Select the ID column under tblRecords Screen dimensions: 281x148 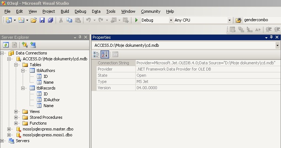point(46,94)
